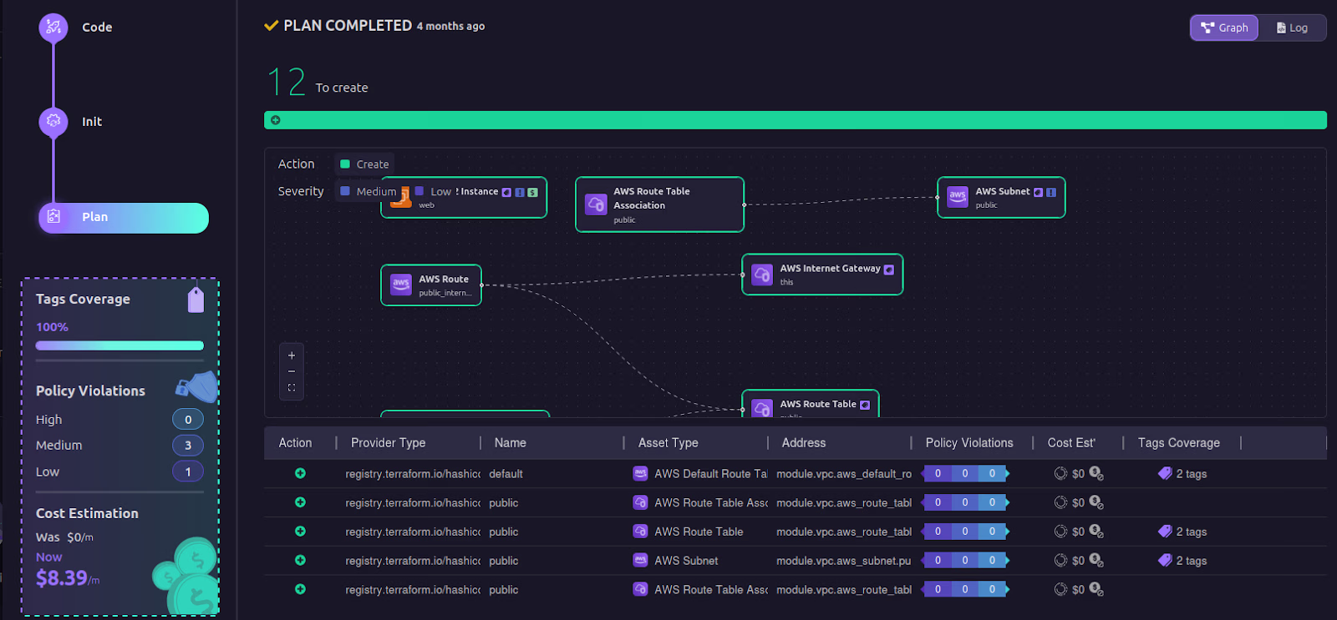The height and width of the screenshot is (620, 1337).
Task: Click the $8.39/m cost estimate
Action: pyautogui.click(x=68, y=578)
